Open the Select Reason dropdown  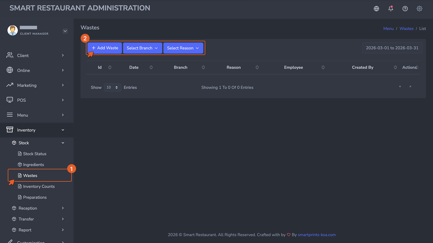click(x=183, y=48)
